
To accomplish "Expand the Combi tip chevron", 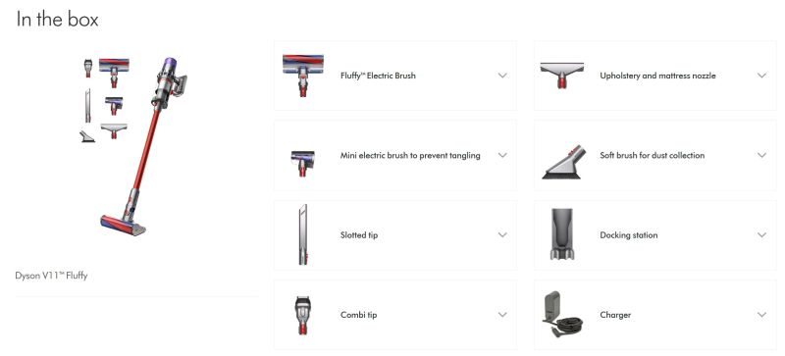I will click(502, 315).
